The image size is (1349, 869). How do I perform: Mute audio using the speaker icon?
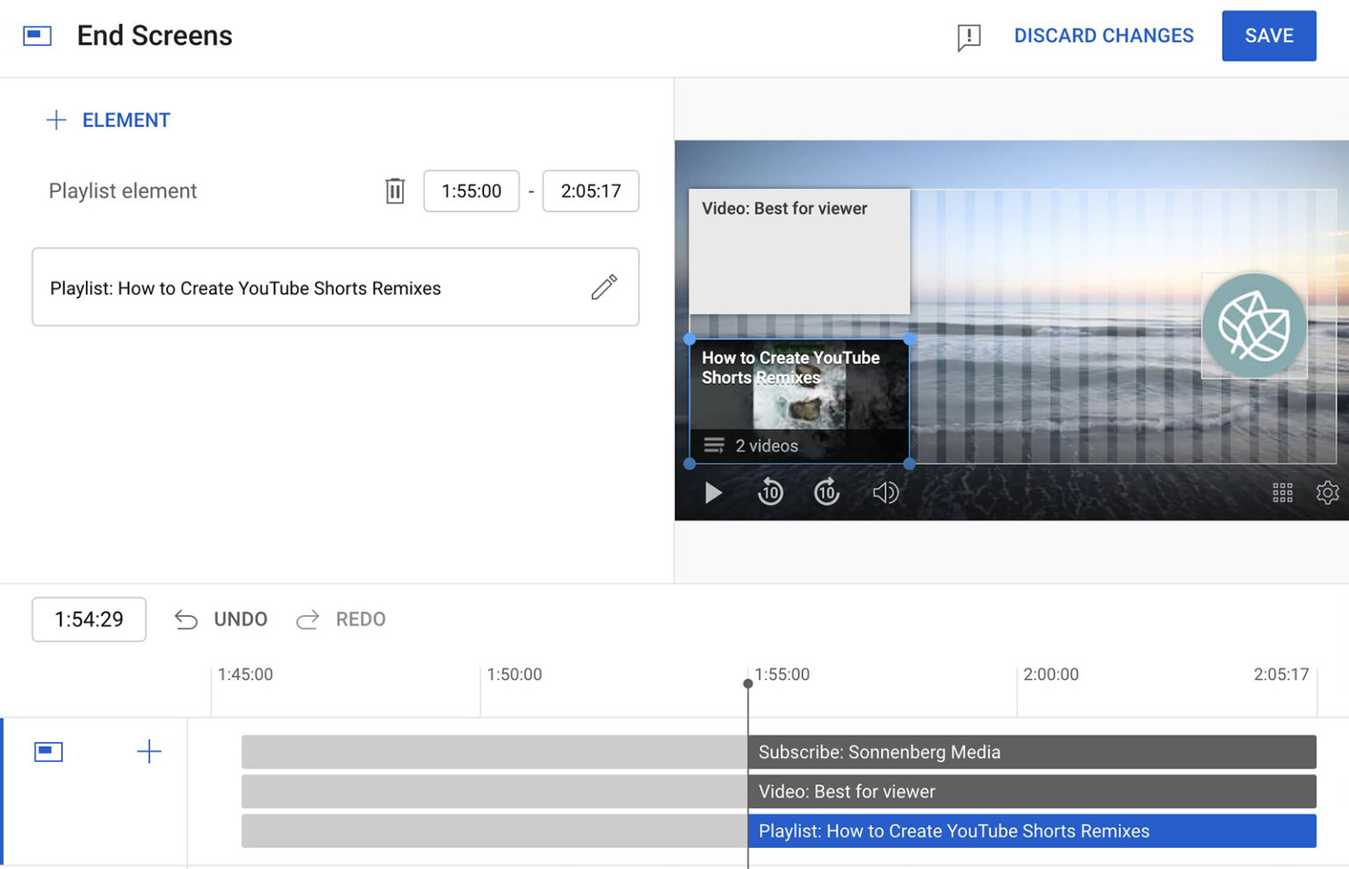pyautogui.click(x=885, y=492)
